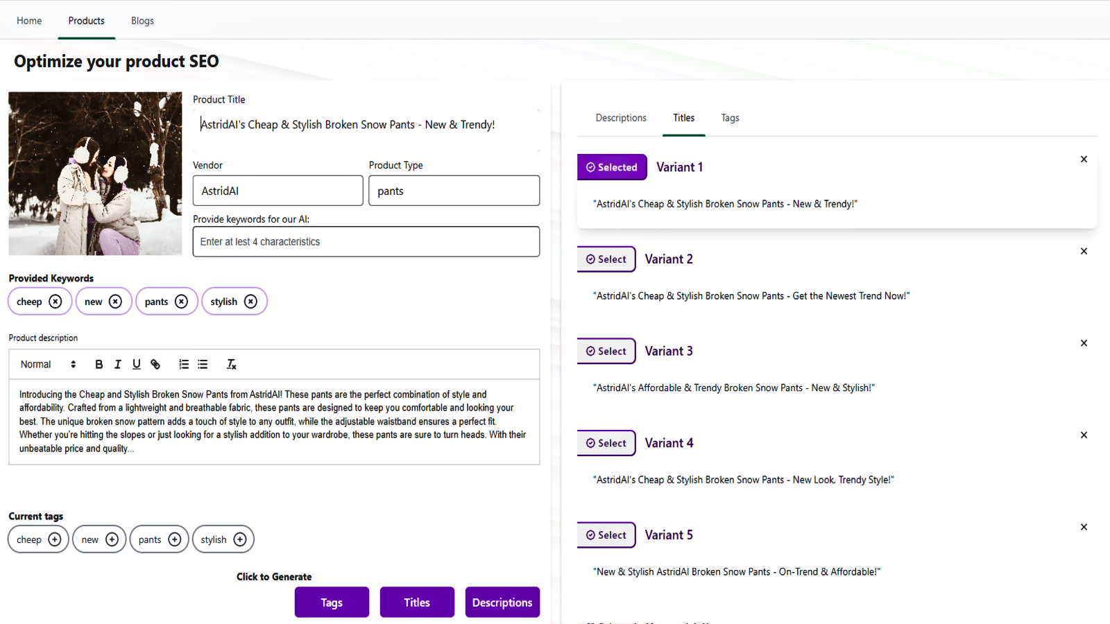
Task: Select title Variant 4
Action: pyautogui.click(x=606, y=443)
